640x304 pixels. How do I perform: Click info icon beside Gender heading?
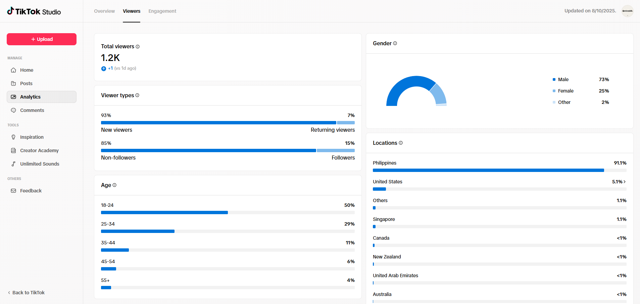pyautogui.click(x=395, y=43)
